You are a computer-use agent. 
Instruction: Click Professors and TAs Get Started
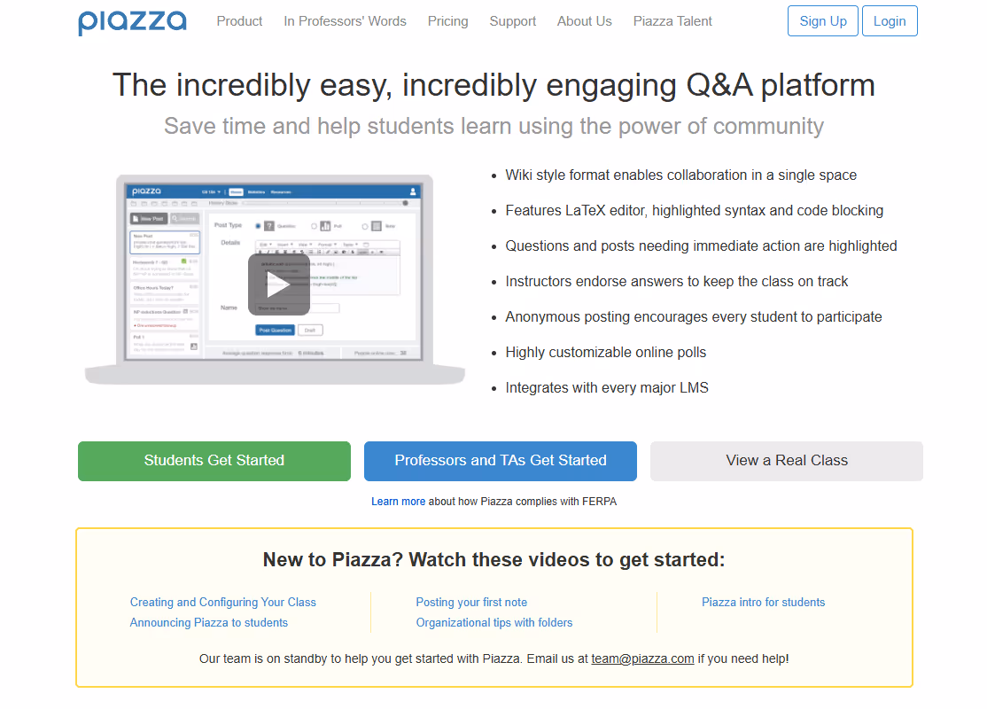501,461
